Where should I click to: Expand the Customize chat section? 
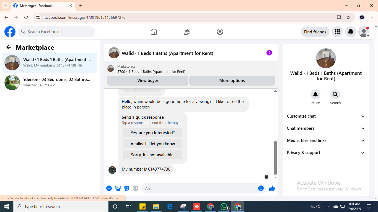[326, 116]
